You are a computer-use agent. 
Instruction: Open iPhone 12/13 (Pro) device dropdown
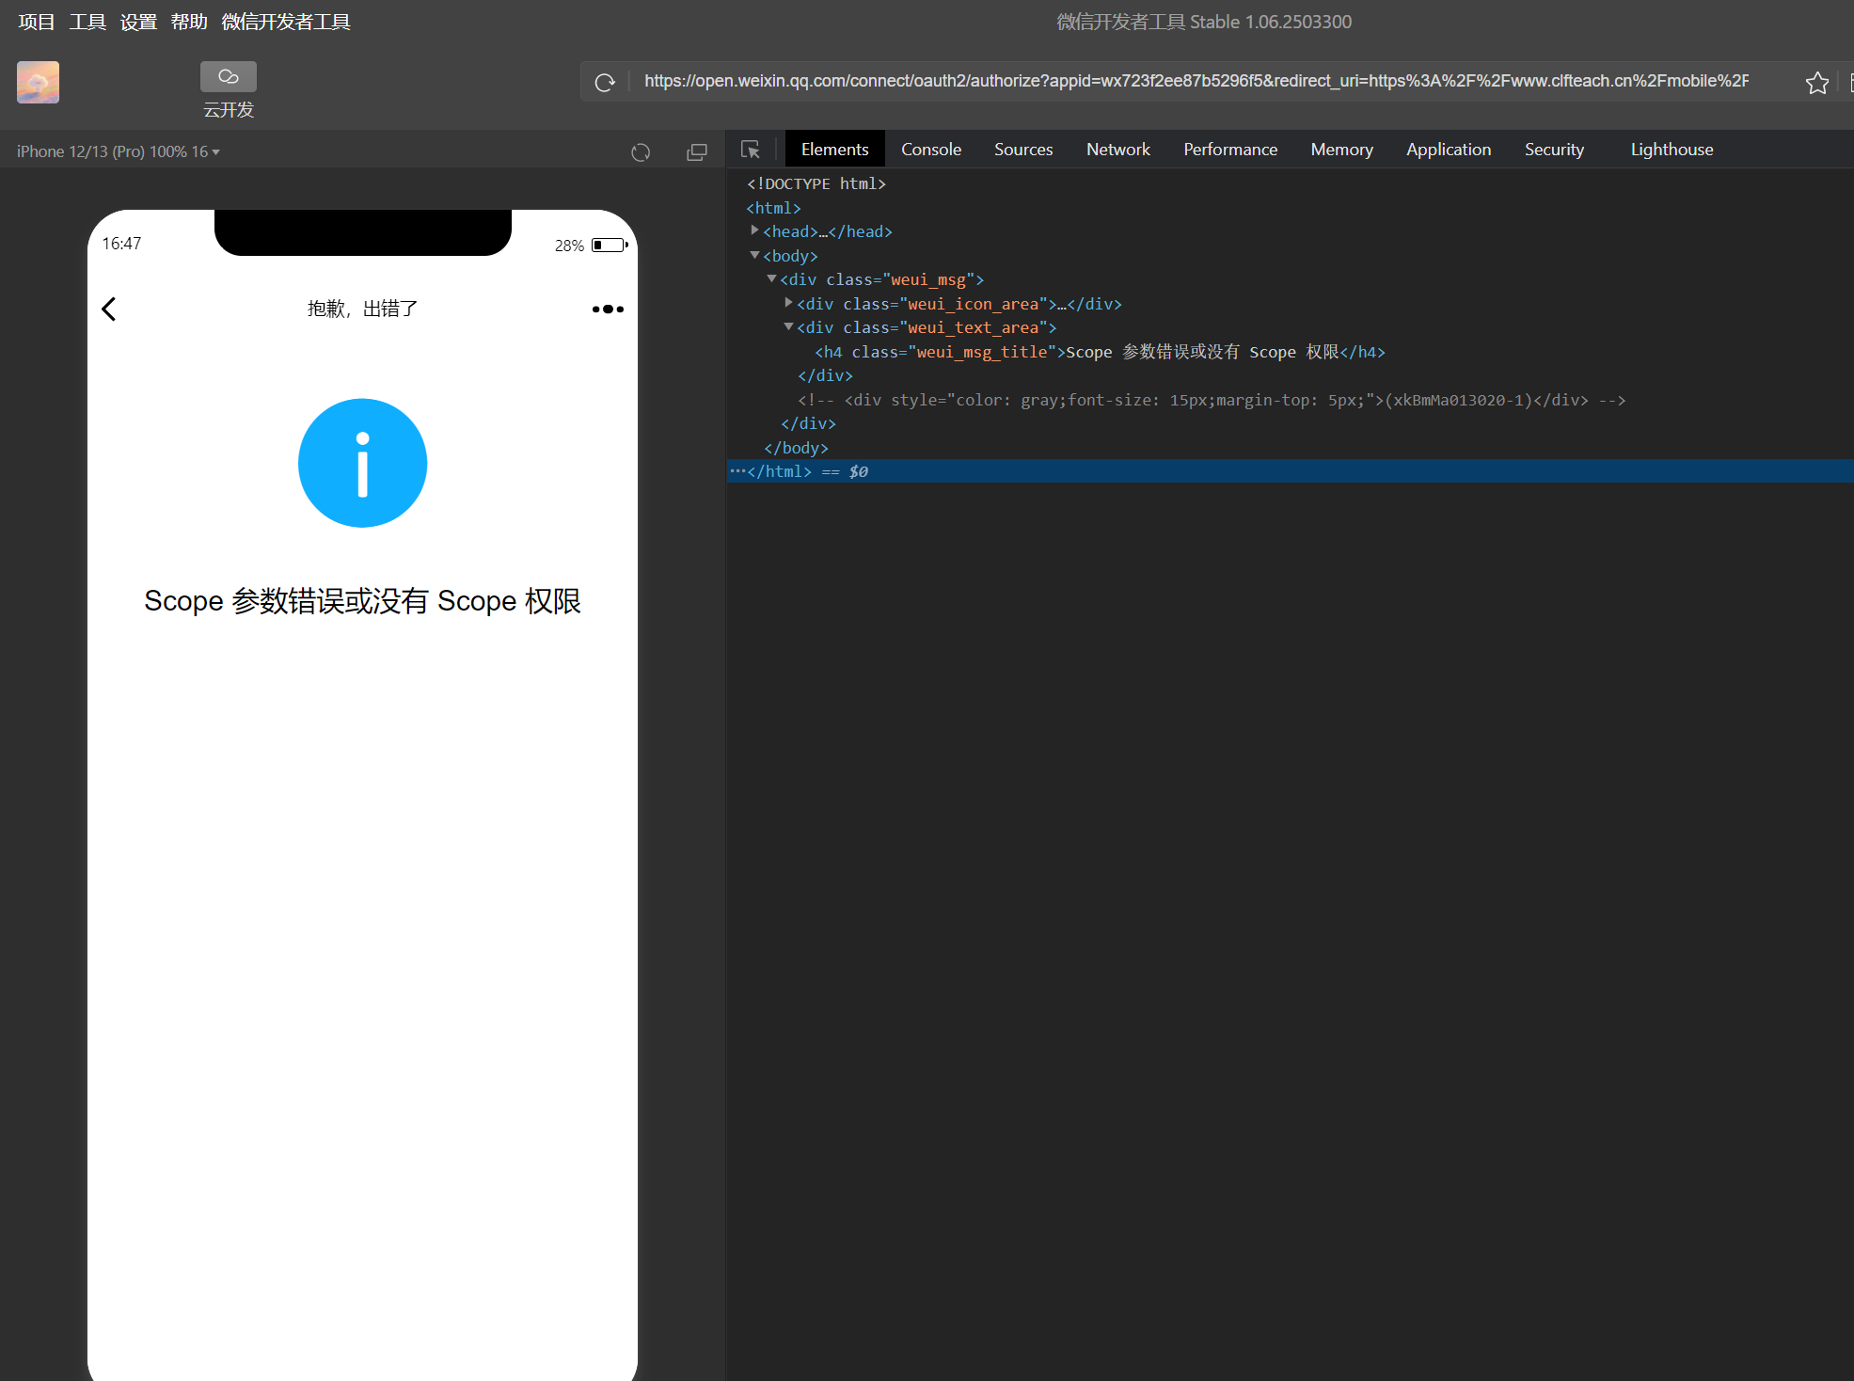(119, 151)
